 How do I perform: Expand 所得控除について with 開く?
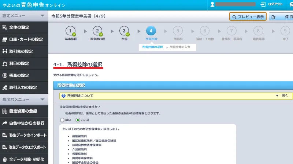[282, 95]
